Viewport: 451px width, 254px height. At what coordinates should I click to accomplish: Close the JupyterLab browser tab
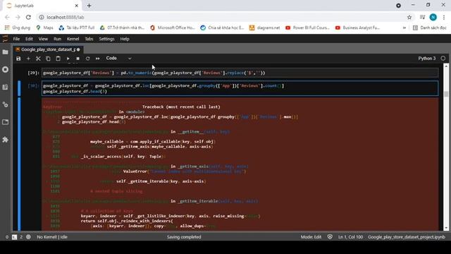[77, 6]
